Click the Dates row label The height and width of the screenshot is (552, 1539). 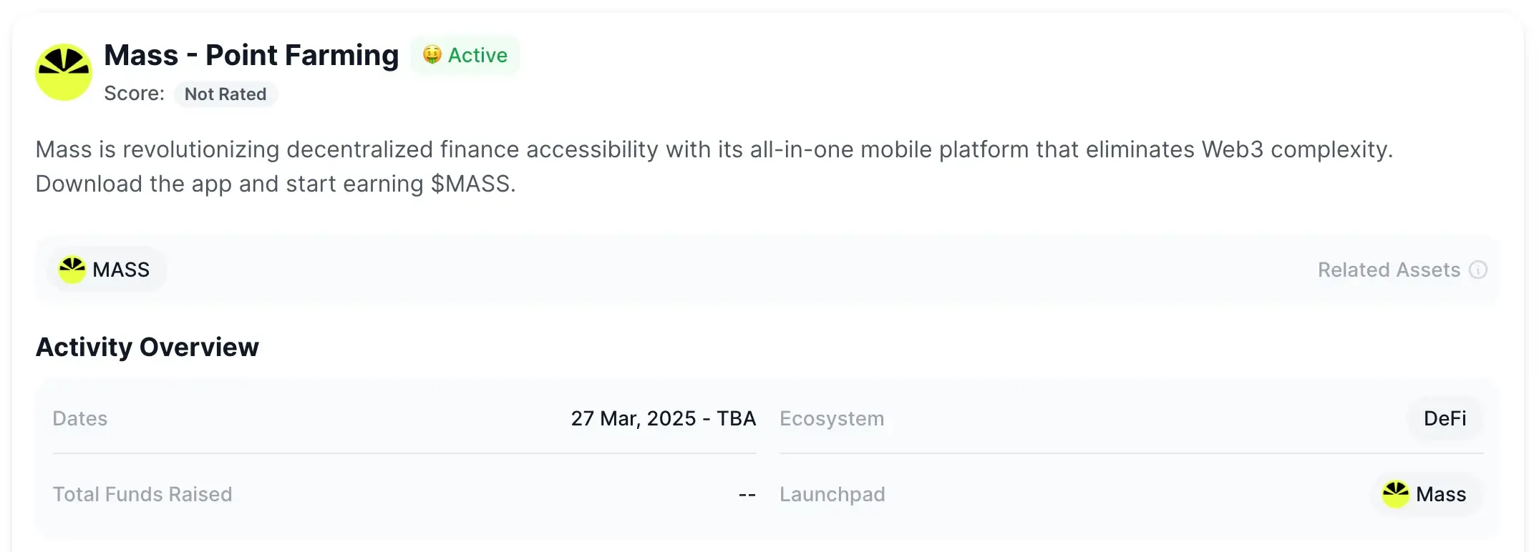point(79,418)
